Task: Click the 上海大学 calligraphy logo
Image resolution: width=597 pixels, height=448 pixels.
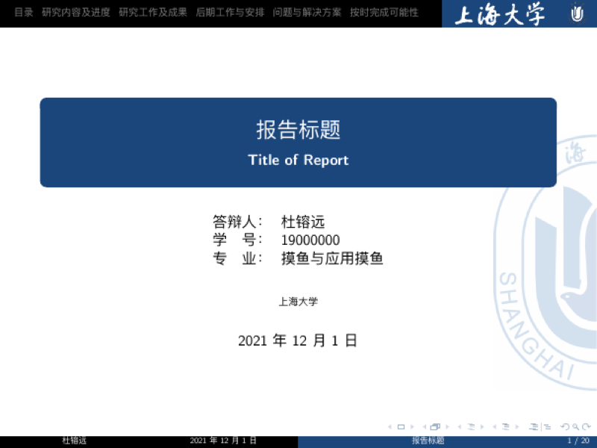Action: pyautogui.click(x=499, y=15)
